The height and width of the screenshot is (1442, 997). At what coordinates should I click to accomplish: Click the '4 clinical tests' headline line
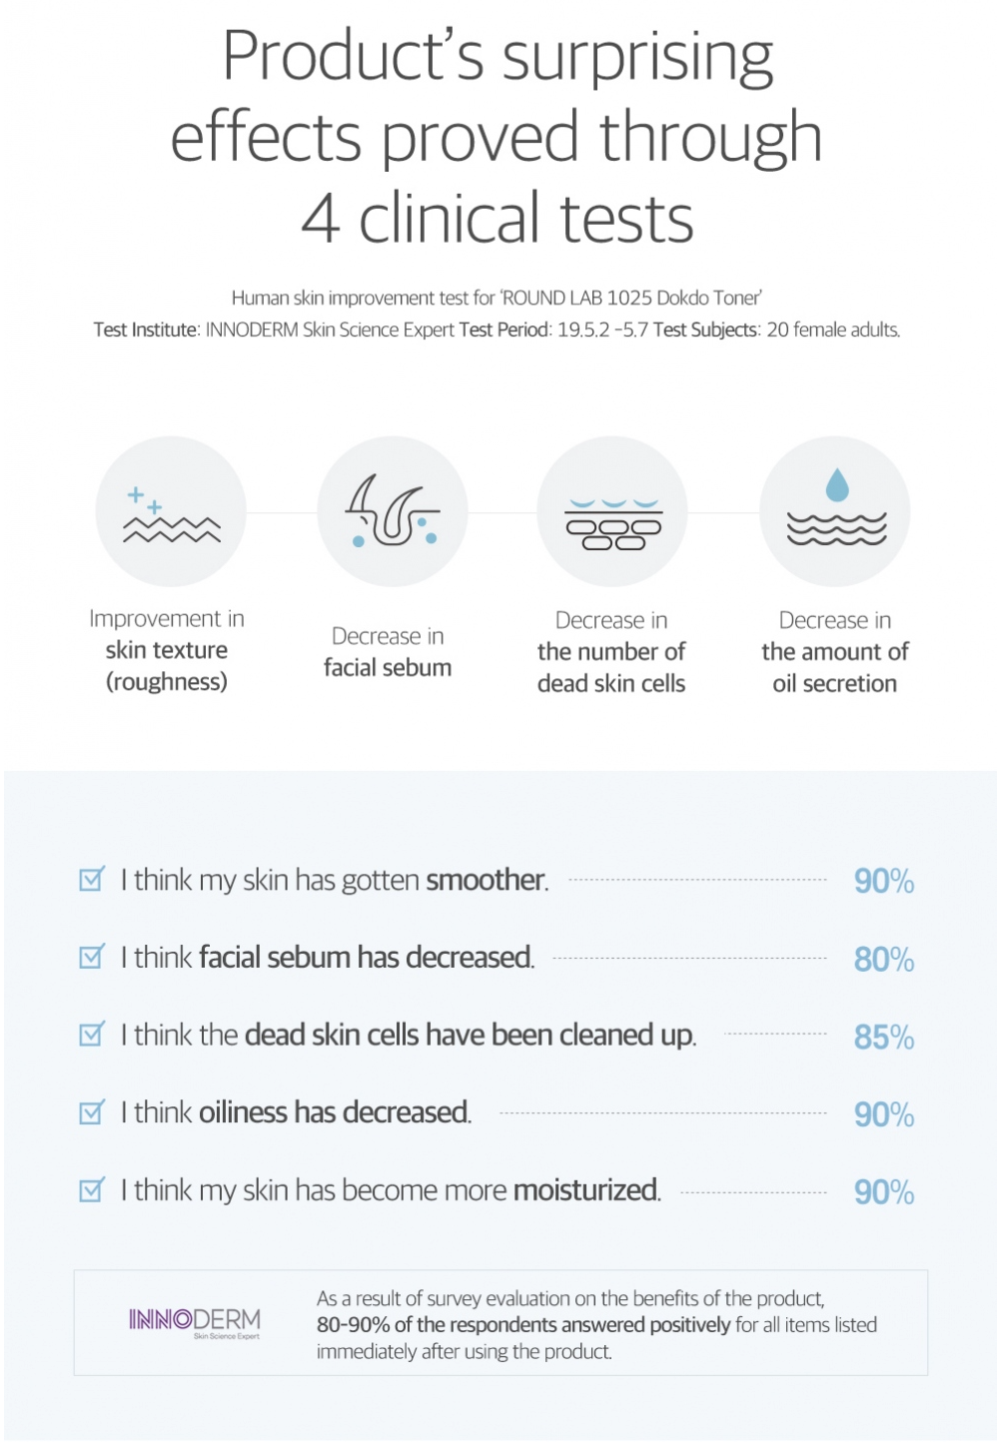498,219
